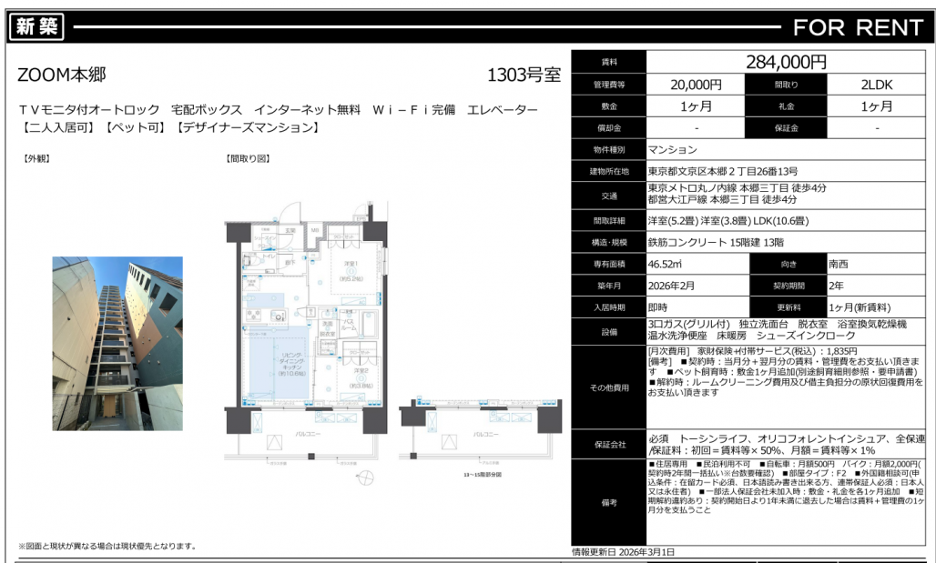Screen dimensions: 936x563
Task: Select the 1303号室 room number
Action: click(x=524, y=75)
